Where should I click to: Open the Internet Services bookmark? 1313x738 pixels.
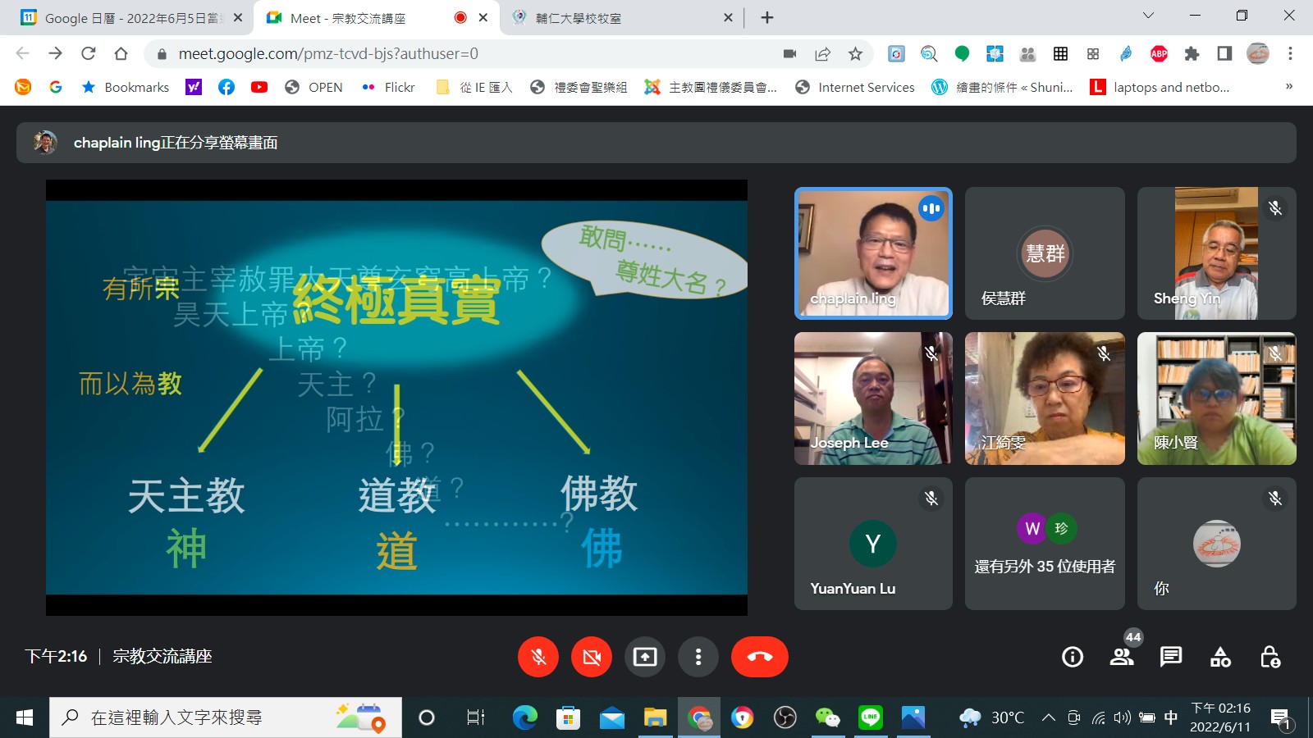click(x=855, y=87)
